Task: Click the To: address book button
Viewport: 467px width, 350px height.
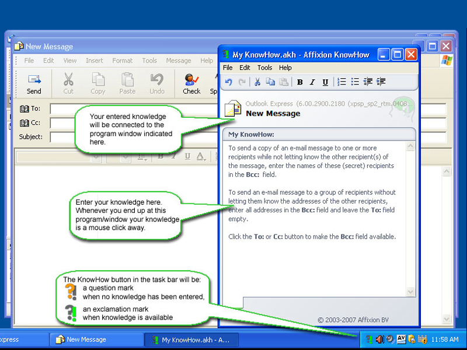Action: click(x=30, y=108)
